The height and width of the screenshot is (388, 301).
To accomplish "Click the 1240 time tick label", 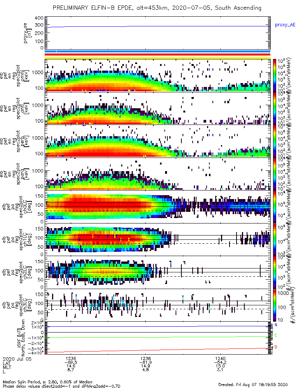I will [x=221, y=359].
